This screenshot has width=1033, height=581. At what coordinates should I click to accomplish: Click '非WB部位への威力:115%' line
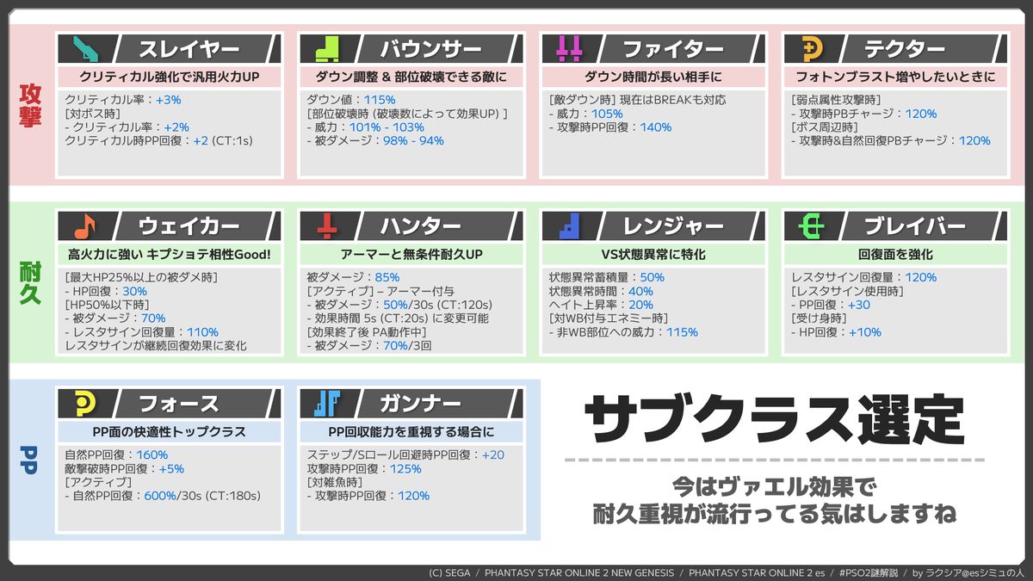tap(623, 331)
